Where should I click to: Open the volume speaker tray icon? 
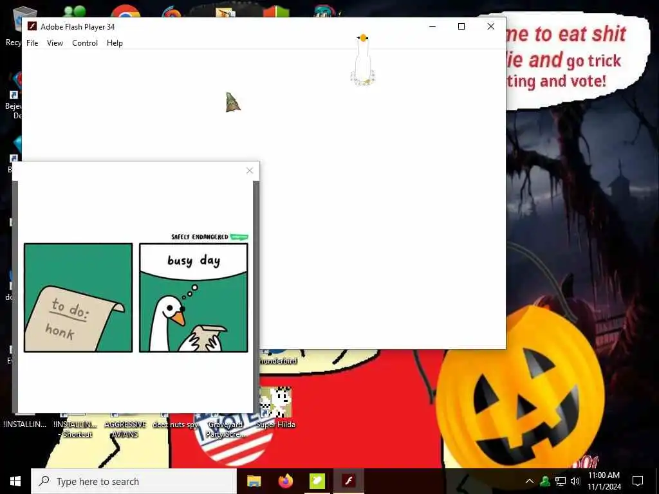pyautogui.click(x=575, y=481)
